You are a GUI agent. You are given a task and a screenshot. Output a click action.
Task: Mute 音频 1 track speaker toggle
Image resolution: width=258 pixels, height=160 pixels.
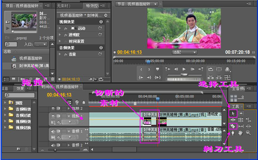(x=53, y=131)
